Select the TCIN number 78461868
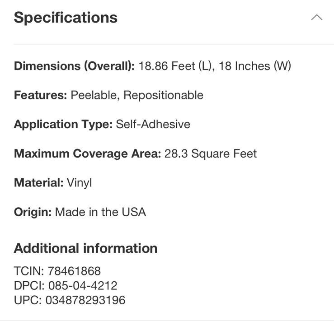Image resolution: width=334 pixels, height=321 pixels. pyautogui.click(x=74, y=271)
